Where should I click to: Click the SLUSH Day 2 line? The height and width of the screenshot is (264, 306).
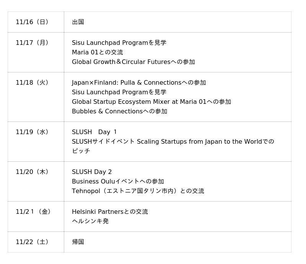point(92,172)
